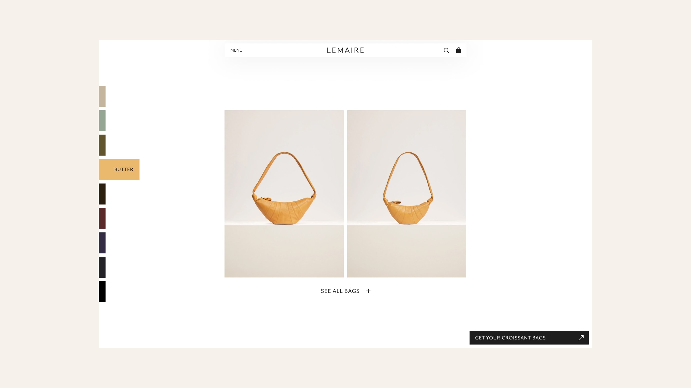Click the GET YOUR CROISSANT BAGS button
This screenshot has width=691, height=388.
pyautogui.click(x=529, y=338)
